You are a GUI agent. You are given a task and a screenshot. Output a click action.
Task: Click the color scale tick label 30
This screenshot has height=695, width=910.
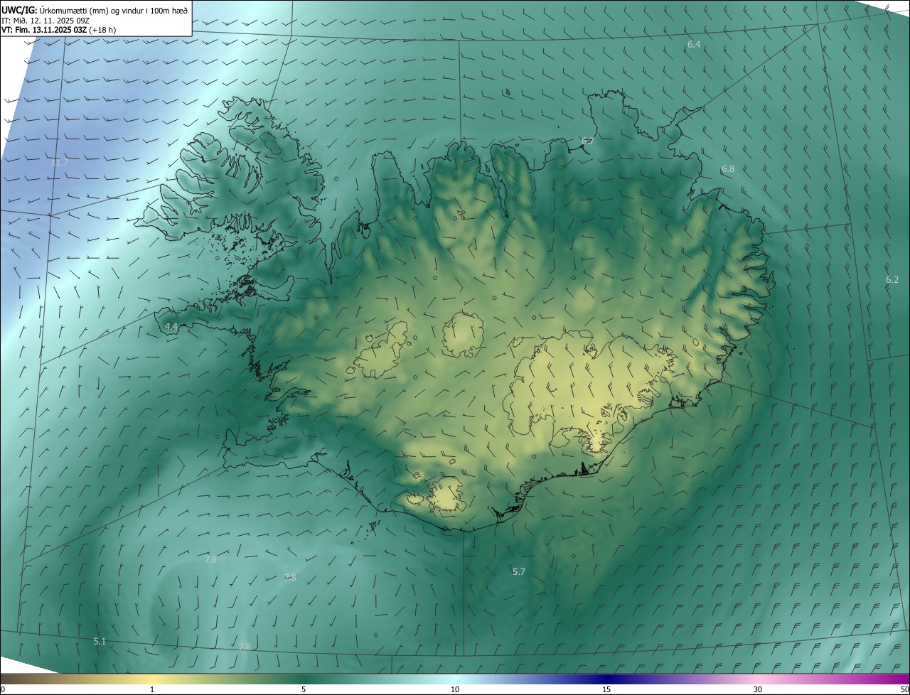[758, 689]
